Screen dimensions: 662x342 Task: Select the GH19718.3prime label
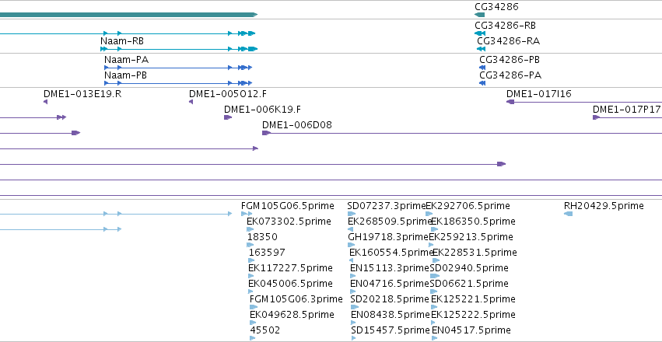(388, 237)
